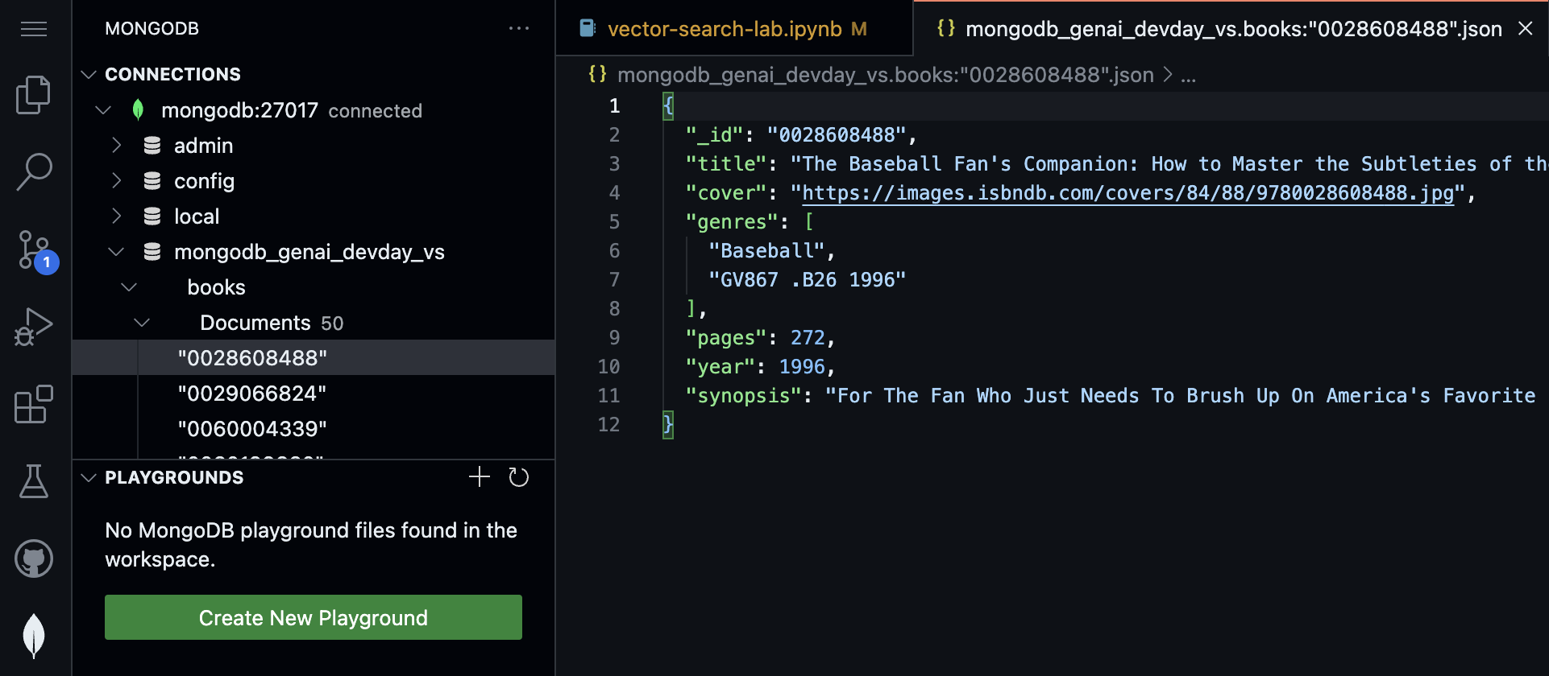This screenshot has width=1549, height=676.
Task: Click the year value 1996
Action: [802, 367]
